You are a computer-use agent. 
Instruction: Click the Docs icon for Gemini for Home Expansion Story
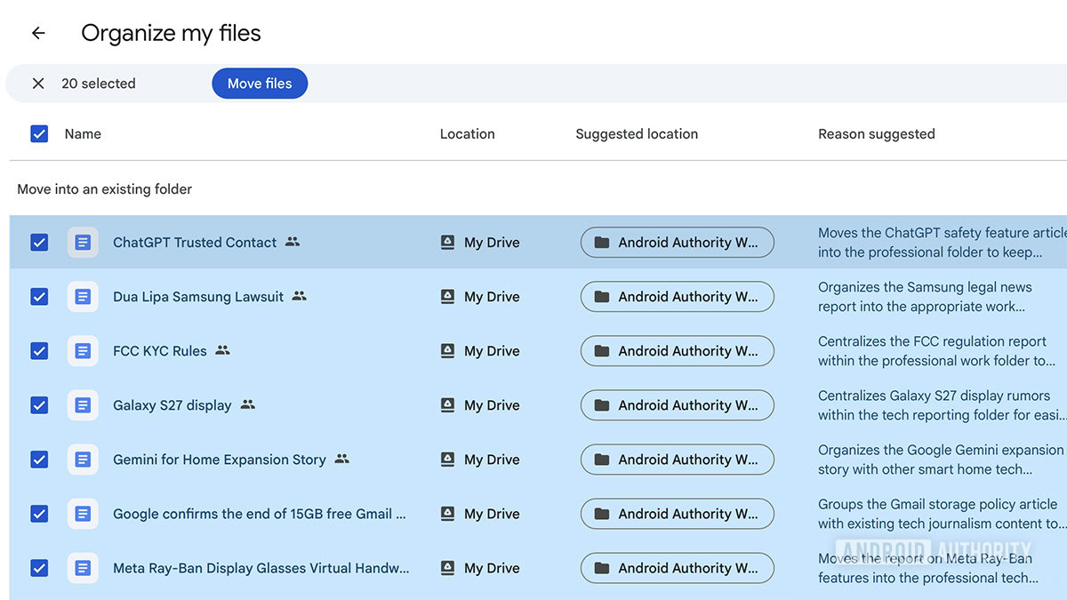(83, 460)
